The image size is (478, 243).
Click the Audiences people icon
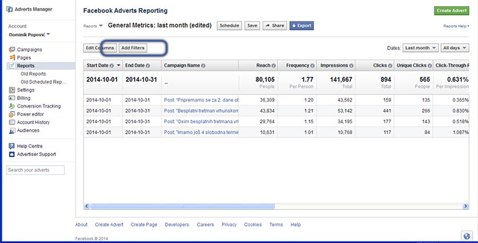(12, 131)
